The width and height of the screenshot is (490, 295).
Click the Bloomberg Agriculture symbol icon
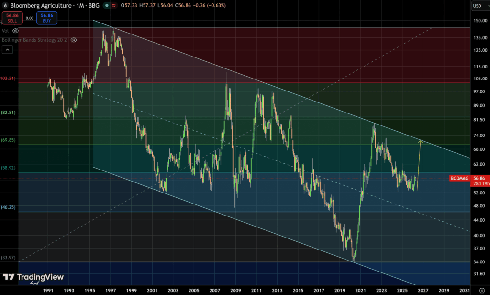(7, 5)
